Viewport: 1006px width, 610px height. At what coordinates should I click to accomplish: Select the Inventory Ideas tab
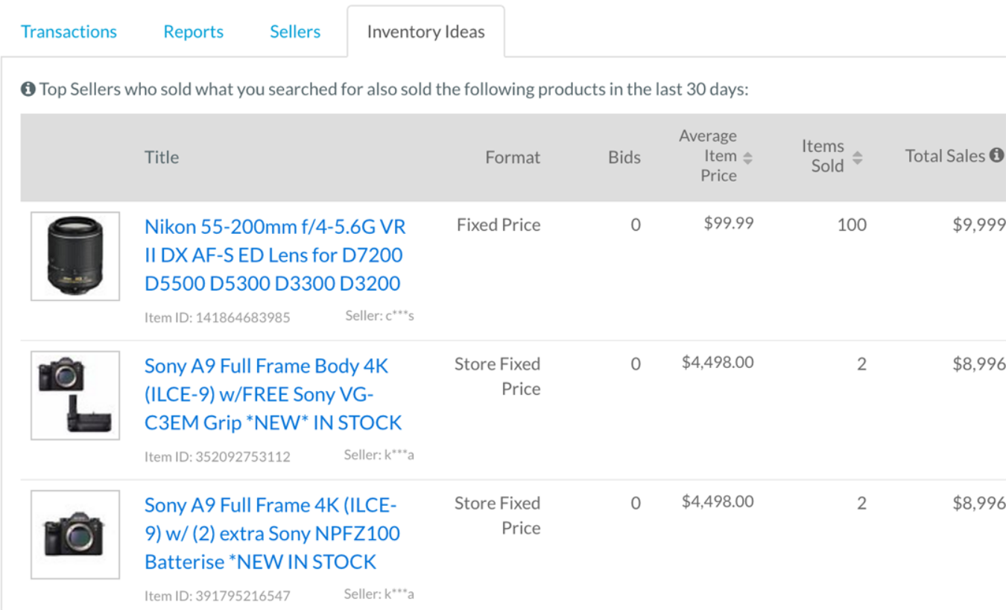coord(426,31)
